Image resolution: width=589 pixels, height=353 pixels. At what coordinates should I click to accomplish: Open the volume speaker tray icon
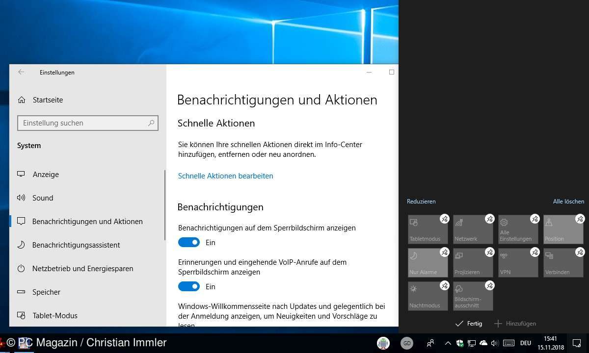[495, 343]
